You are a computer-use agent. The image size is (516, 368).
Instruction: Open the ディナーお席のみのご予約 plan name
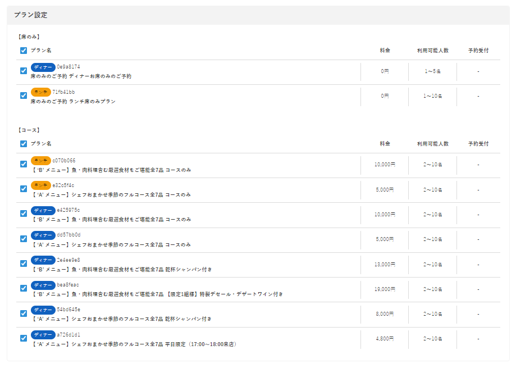81,76
